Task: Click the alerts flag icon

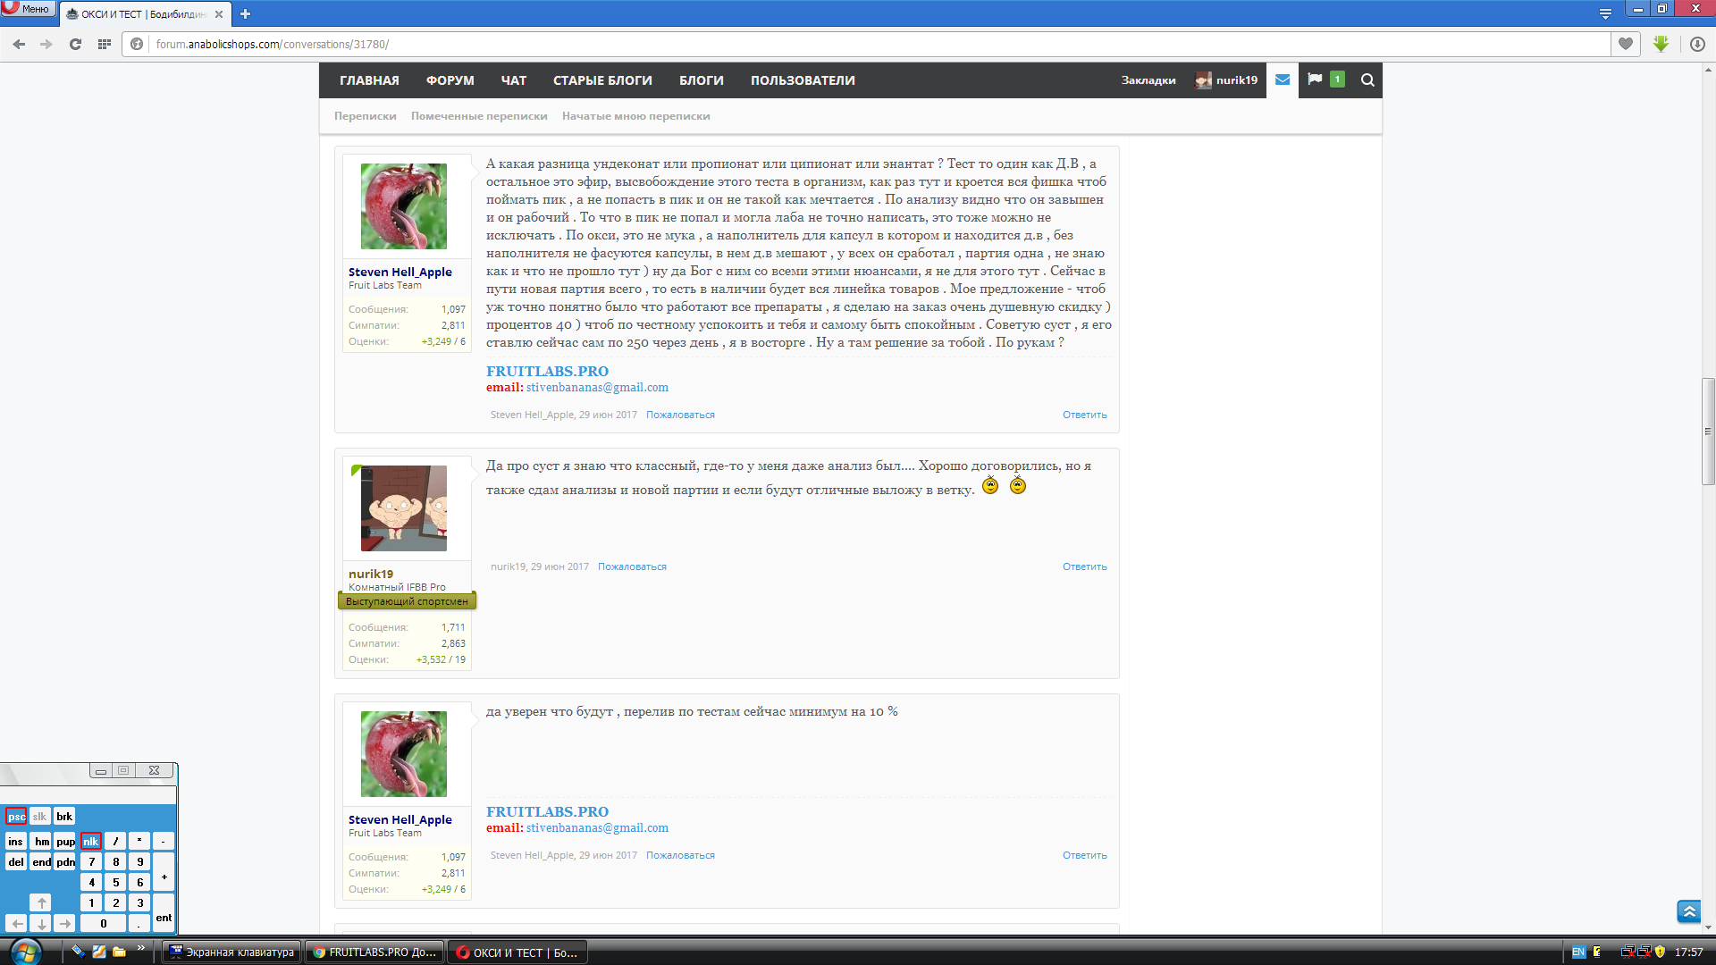Action: pos(1315,80)
